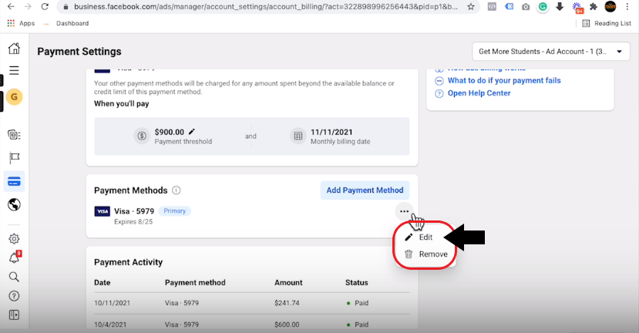This screenshot has width=639, height=333.
Task: Open the Help Center link
Action: [479, 93]
